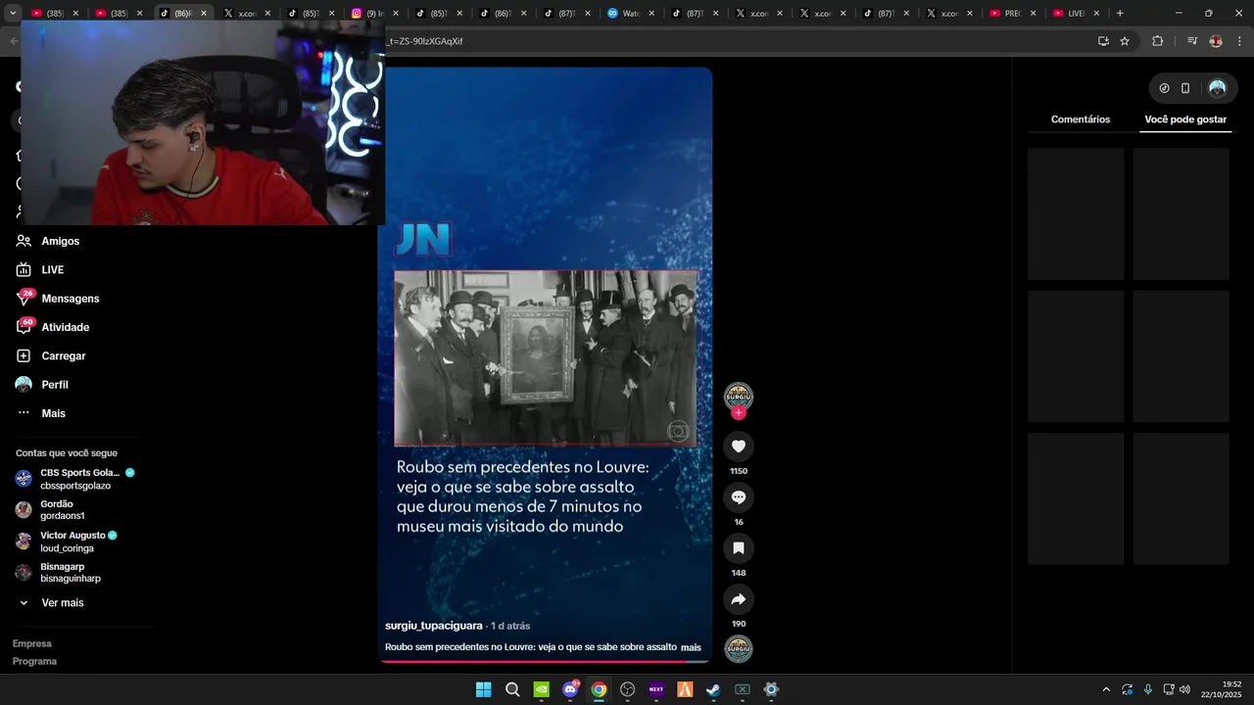Click the browser address bar URL
Image resolution: width=1254 pixels, height=705 pixels.
[x=735, y=41]
